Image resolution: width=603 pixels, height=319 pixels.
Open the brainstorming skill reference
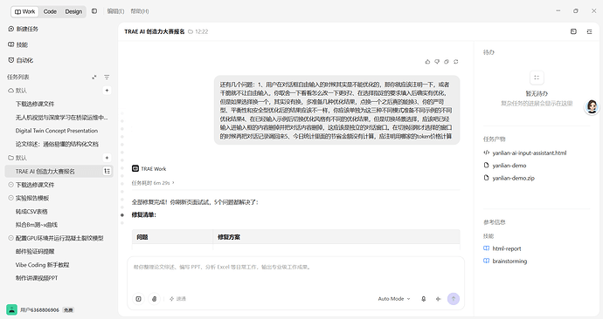click(505, 261)
